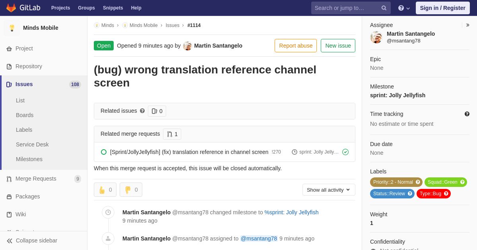This screenshot has height=250, width=477.
Task: Click the sprint: Jolly Jellyfish milestone in sidebar
Action: 397,95
